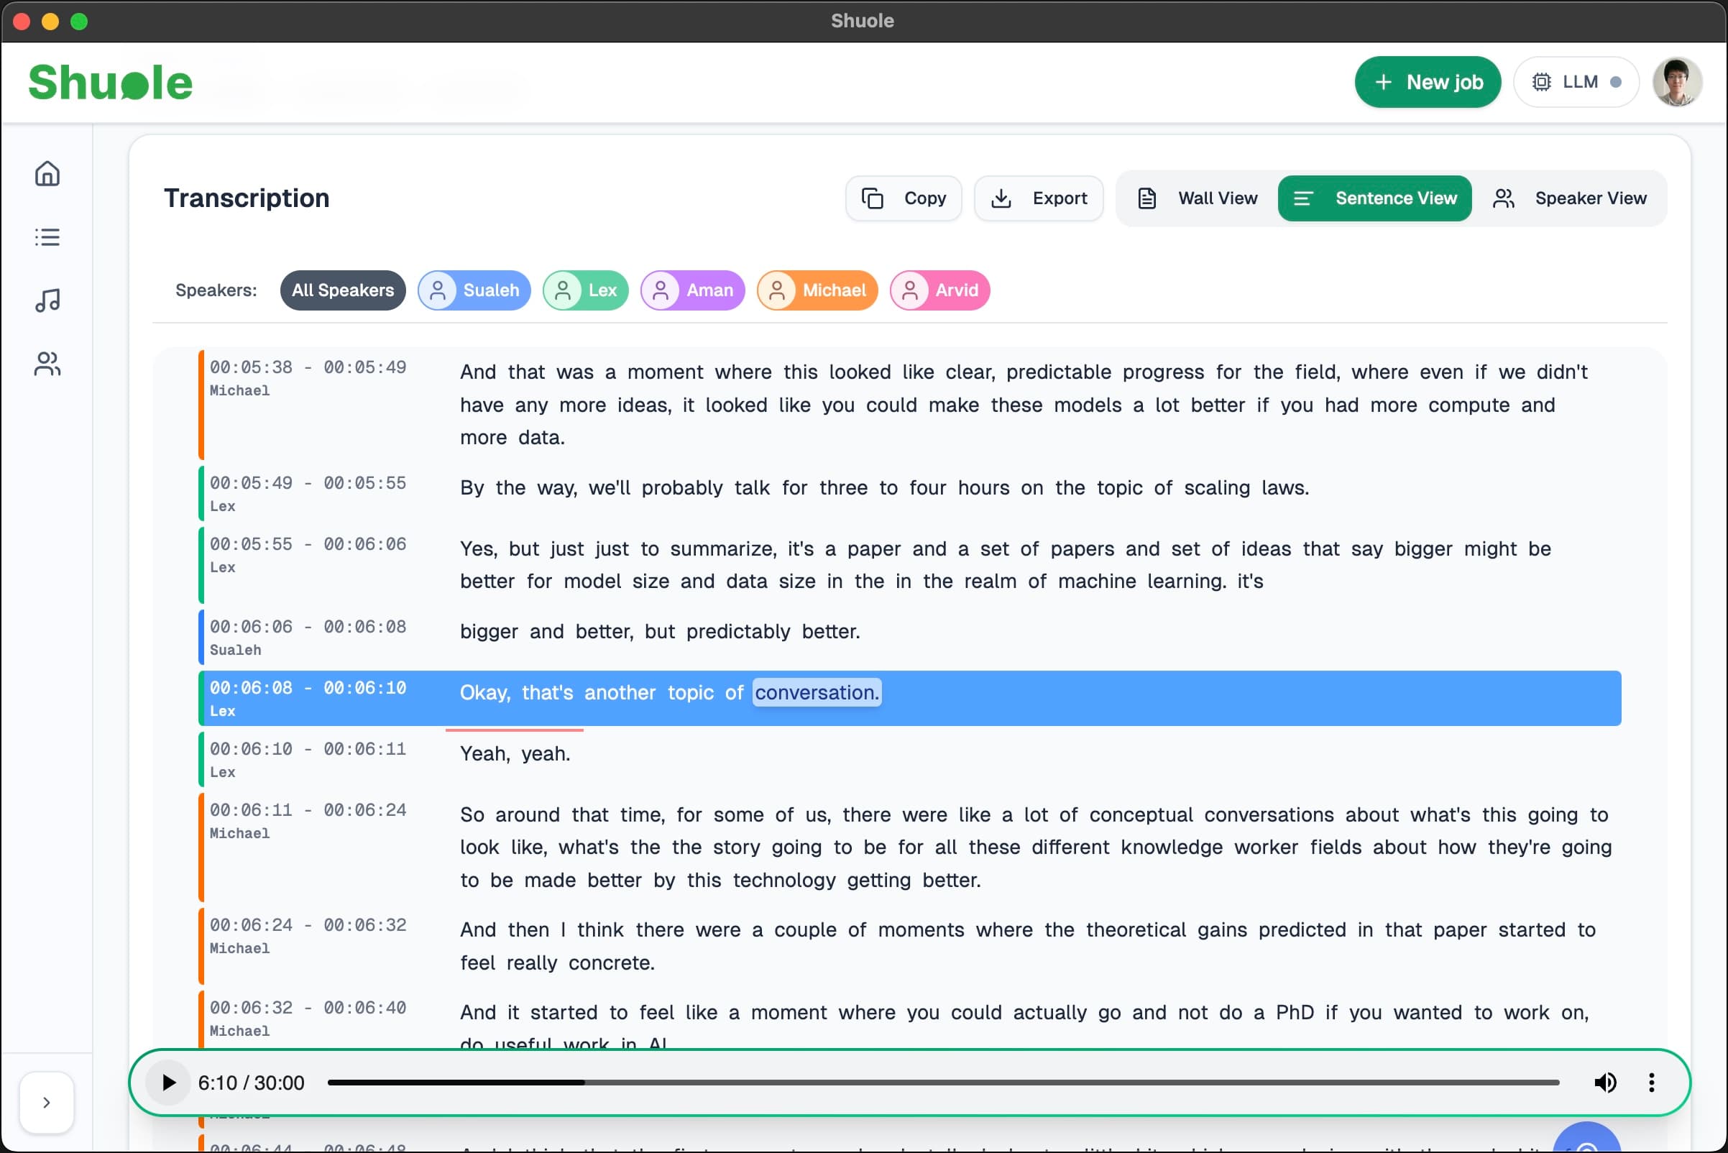Select the All Speakers filter
The width and height of the screenshot is (1728, 1153).
tap(343, 290)
